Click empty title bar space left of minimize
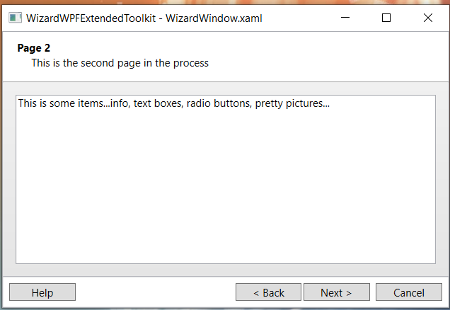The width and height of the screenshot is (450, 310). 297,18
